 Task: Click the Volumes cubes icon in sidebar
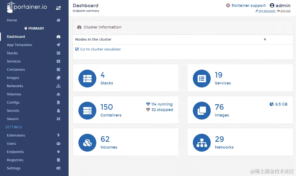(x=58, y=94)
